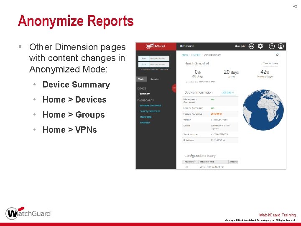Screen dimensions: 301x226
Task: Click the Dimension title in the header
Action: tap(187, 46)
